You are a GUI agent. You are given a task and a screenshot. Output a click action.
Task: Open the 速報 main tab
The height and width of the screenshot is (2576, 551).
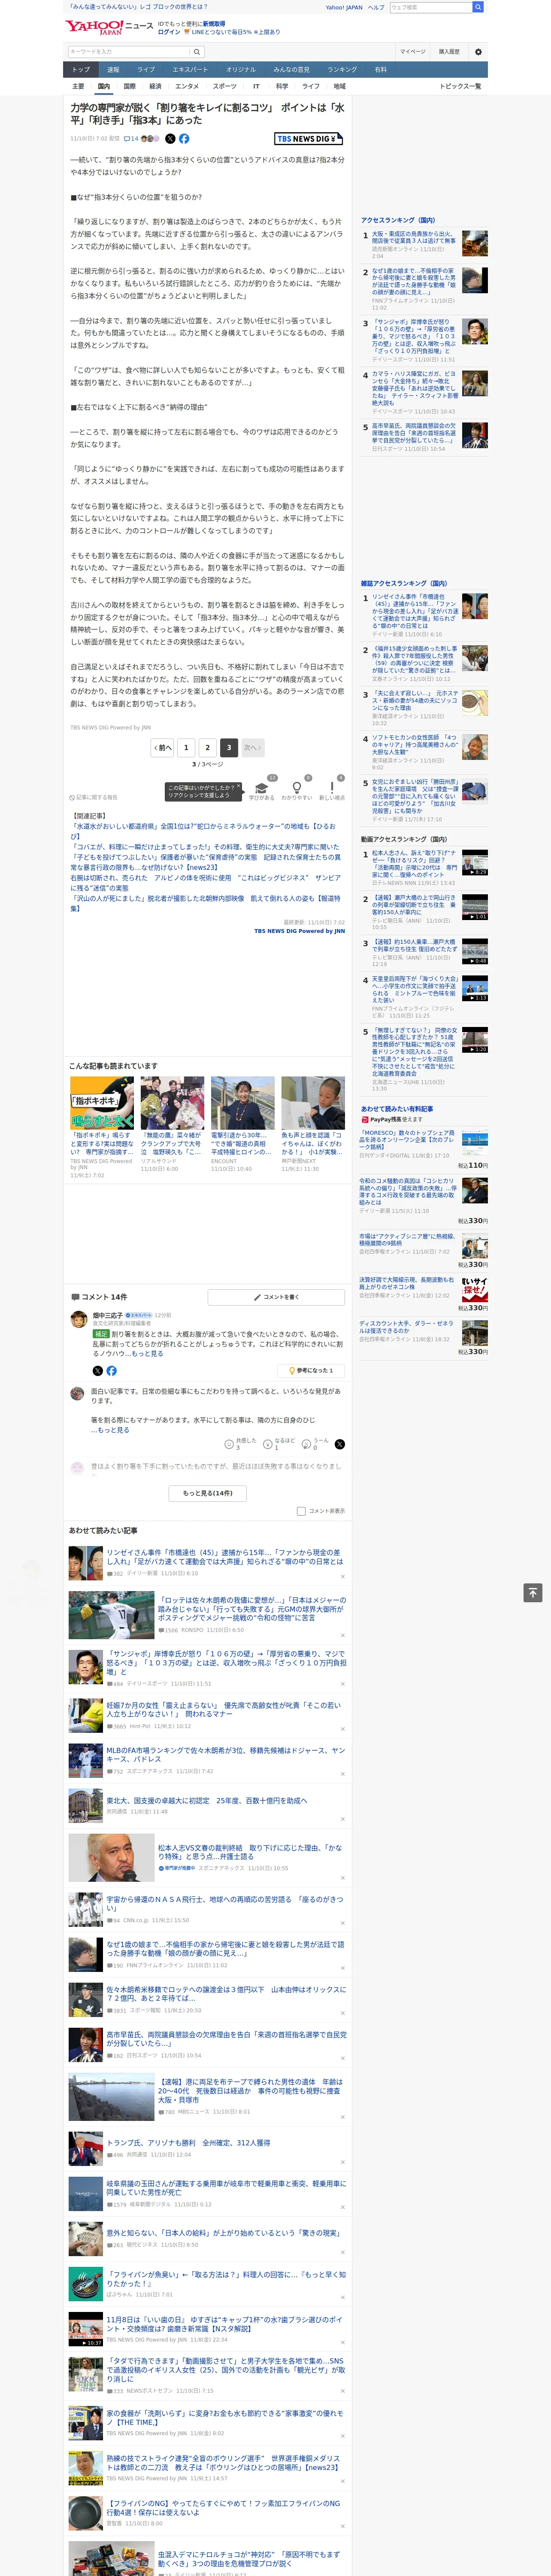(x=113, y=70)
